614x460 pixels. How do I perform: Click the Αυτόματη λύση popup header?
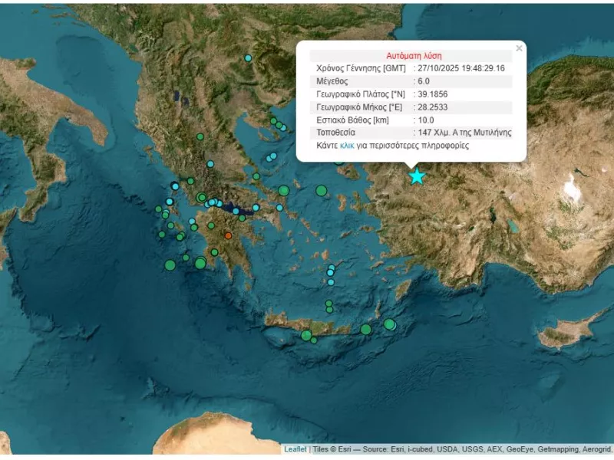(411, 56)
